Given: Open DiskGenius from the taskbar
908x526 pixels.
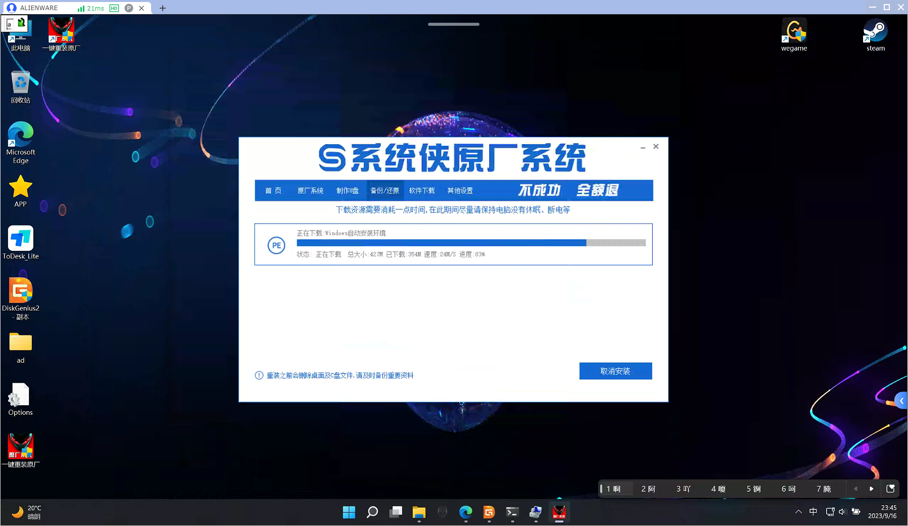Looking at the screenshot, I should pyautogui.click(x=489, y=512).
